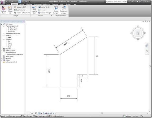
Task: Click the Importa CAD icon
Action: pos(34,8)
